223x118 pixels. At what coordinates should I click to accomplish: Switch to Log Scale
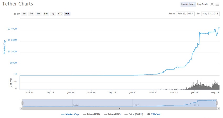point(203,4)
